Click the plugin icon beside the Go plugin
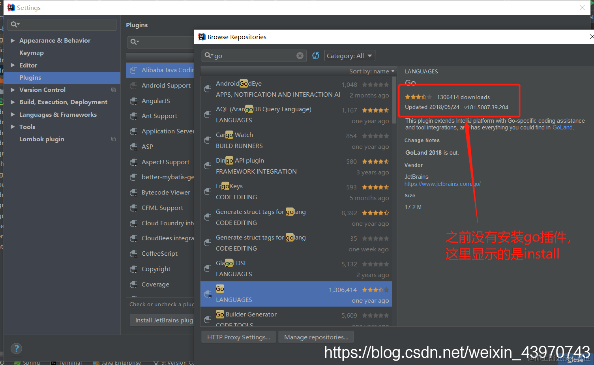 coord(208,294)
